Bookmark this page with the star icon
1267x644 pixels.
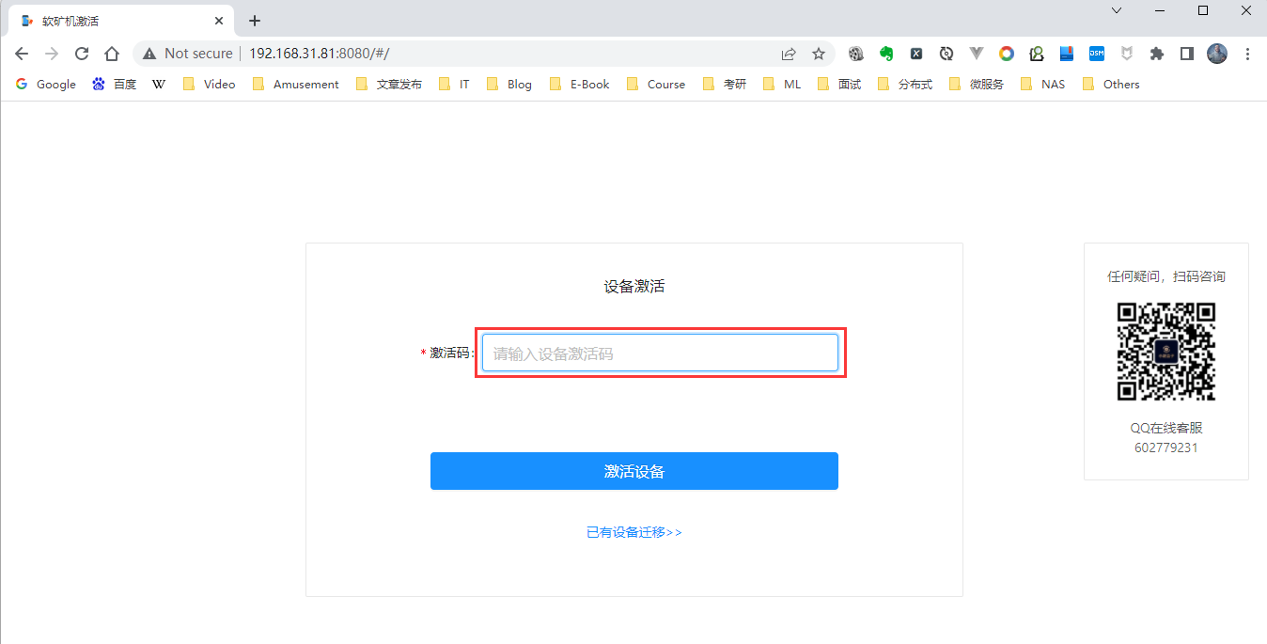coord(819,54)
